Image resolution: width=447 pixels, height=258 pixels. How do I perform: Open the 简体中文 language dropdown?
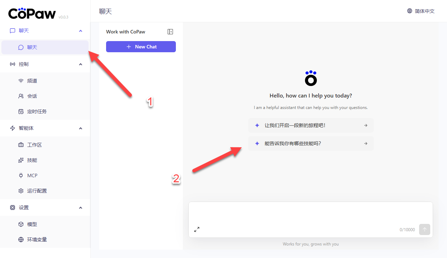[421, 11]
